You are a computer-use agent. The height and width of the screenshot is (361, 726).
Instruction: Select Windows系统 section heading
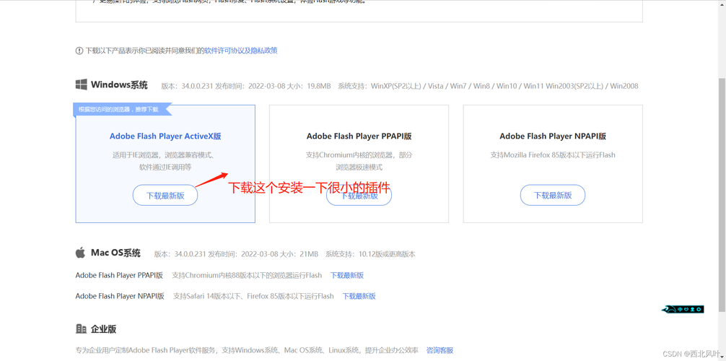pos(120,84)
